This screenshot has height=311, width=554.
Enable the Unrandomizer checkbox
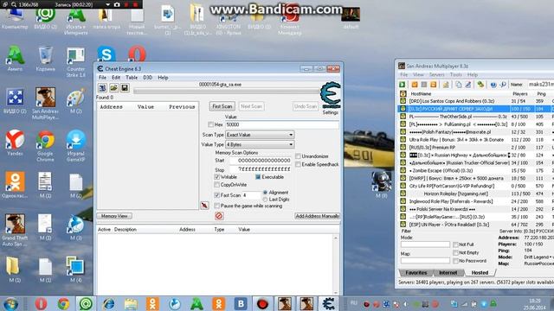(x=298, y=155)
